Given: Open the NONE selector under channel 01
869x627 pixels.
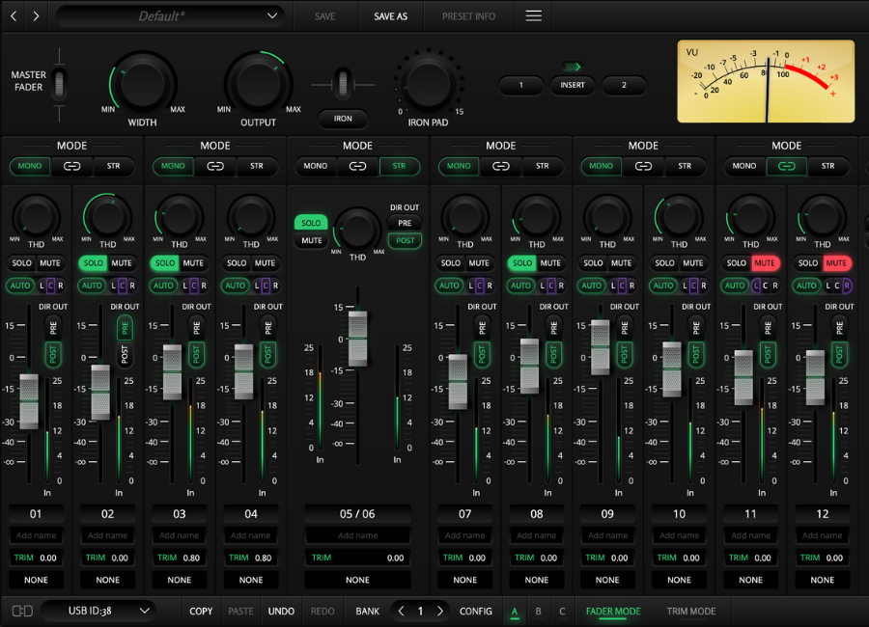Looking at the screenshot, I should 37,580.
